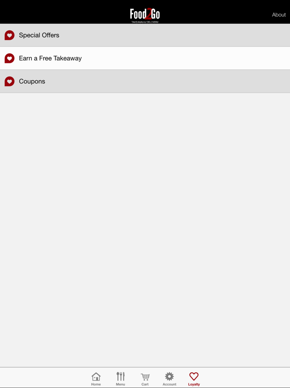290x388 pixels.
Task: Switch to the Home tab label
Action: click(96, 384)
